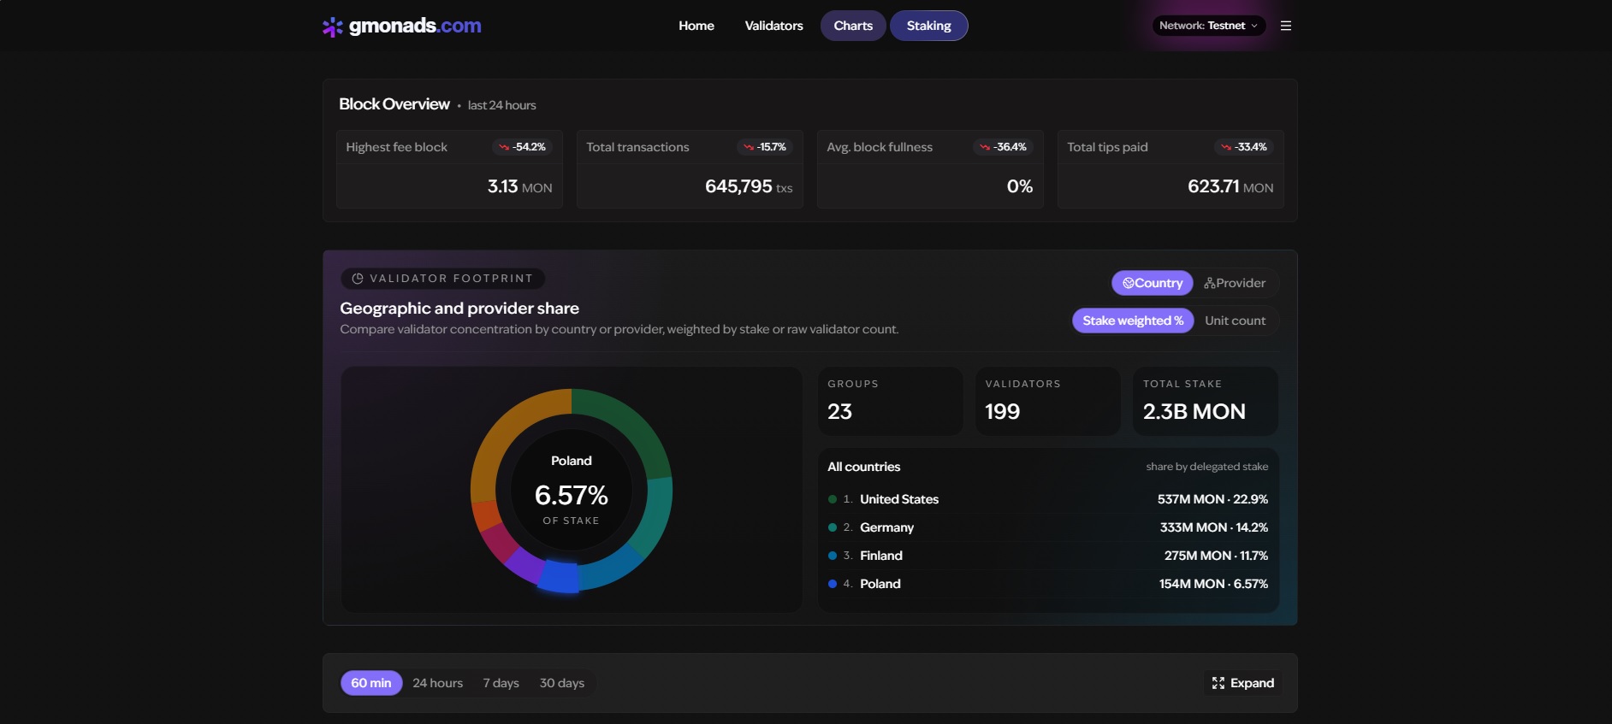Select Stake weighted % option
Viewport: 1612px width, 724px height.
pyautogui.click(x=1132, y=321)
